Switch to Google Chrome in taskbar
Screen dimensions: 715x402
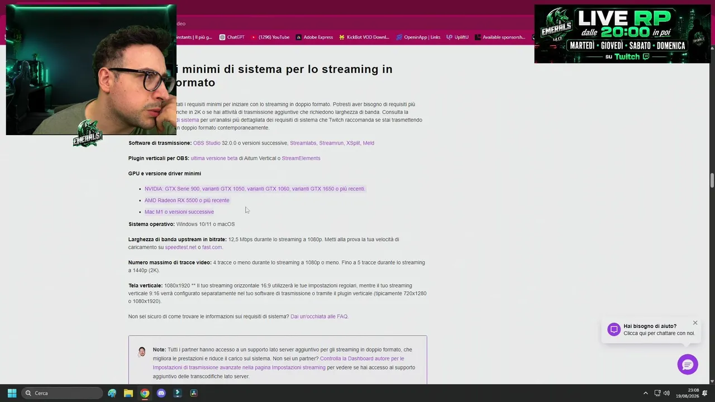pos(145,393)
